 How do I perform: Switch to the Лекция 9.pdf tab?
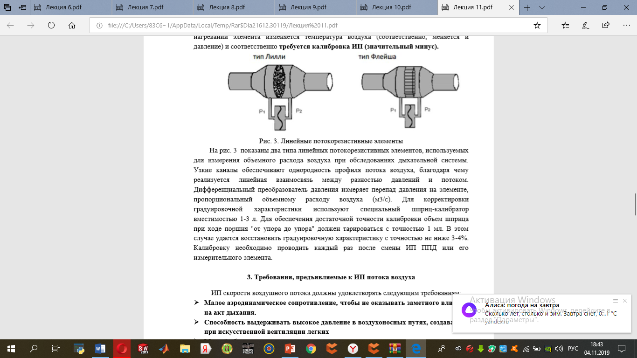[x=315, y=7]
